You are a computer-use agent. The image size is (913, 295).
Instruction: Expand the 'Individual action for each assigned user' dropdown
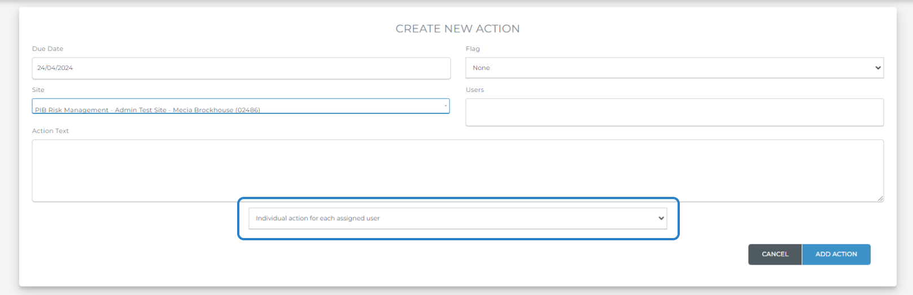click(x=458, y=218)
